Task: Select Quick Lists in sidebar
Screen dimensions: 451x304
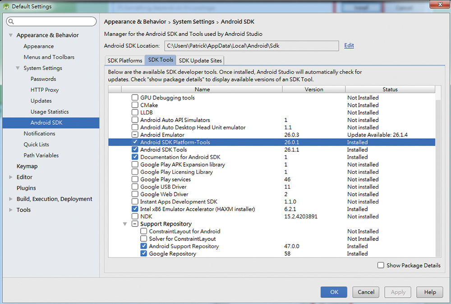Action: pyautogui.click(x=36, y=145)
